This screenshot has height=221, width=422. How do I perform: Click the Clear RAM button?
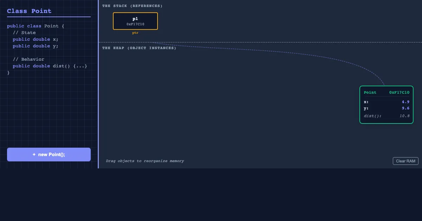[x=405, y=161]
